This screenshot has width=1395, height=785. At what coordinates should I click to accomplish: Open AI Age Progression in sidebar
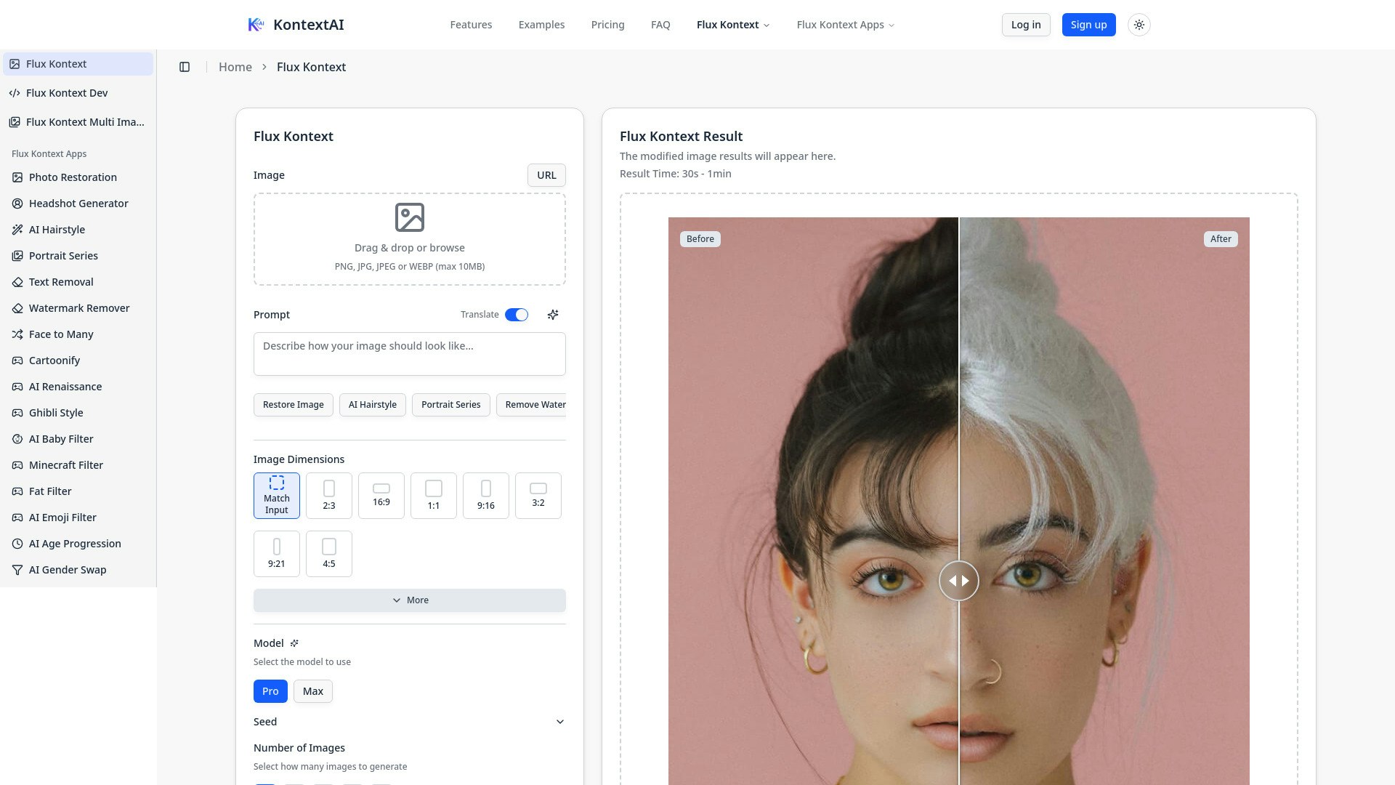click(x=78, y=544)
